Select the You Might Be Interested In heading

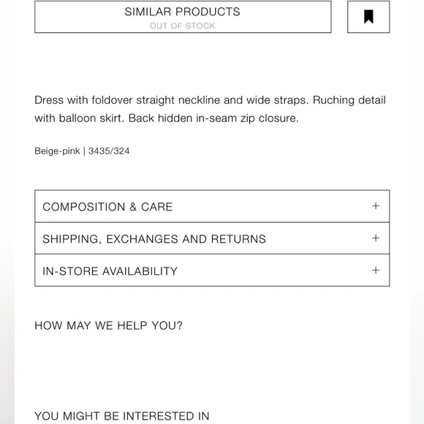point(121,416)
